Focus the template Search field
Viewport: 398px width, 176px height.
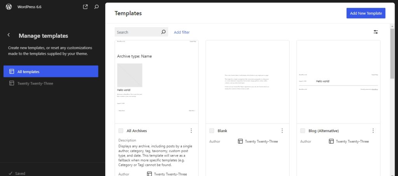click(x=141, y=32)
